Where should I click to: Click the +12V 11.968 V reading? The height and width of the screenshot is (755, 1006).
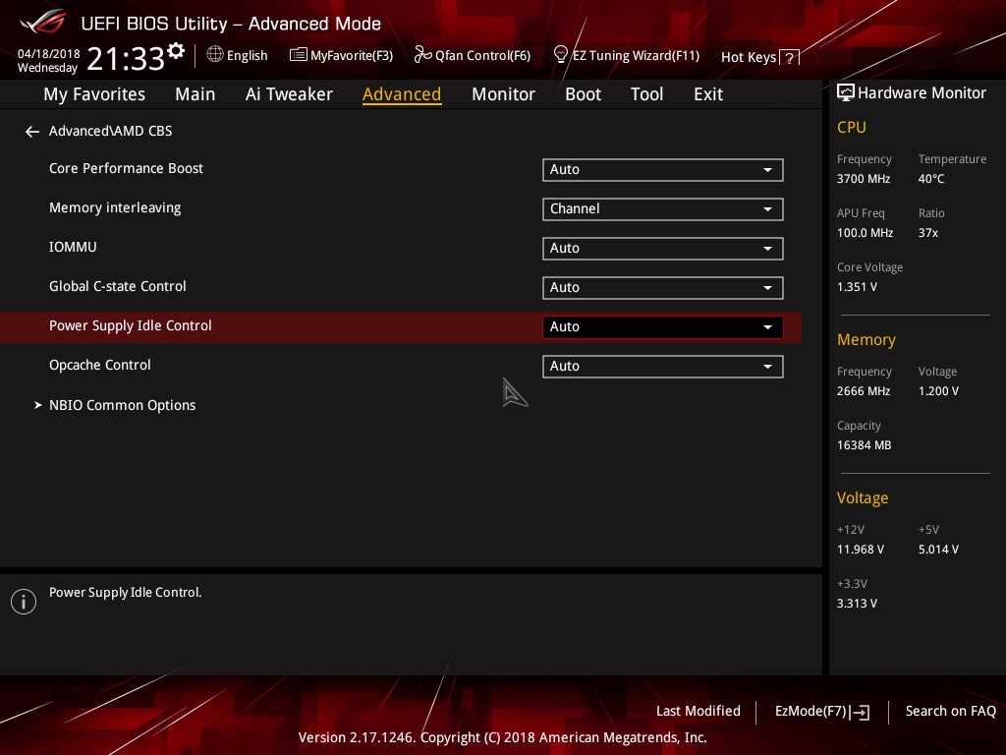(x=861, y=550)
